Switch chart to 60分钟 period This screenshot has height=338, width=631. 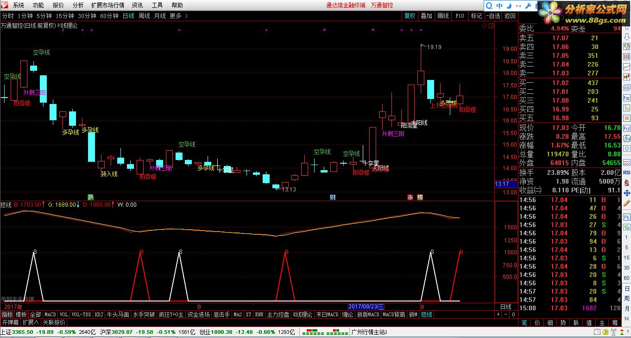click(109, 16)
